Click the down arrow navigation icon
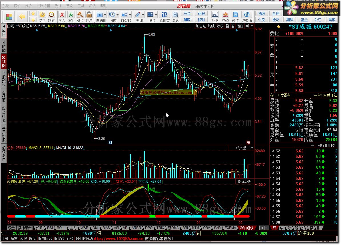This screenshot has width=341, height=245. pos(33,20)
